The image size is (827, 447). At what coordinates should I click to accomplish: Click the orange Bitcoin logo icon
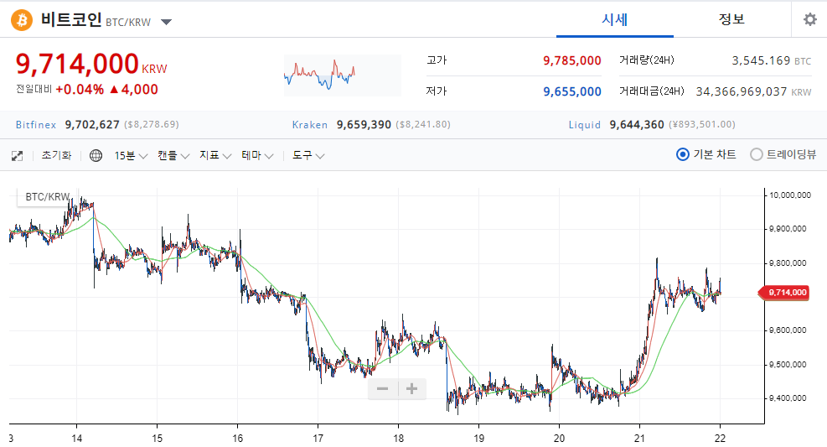click(22, 20)
